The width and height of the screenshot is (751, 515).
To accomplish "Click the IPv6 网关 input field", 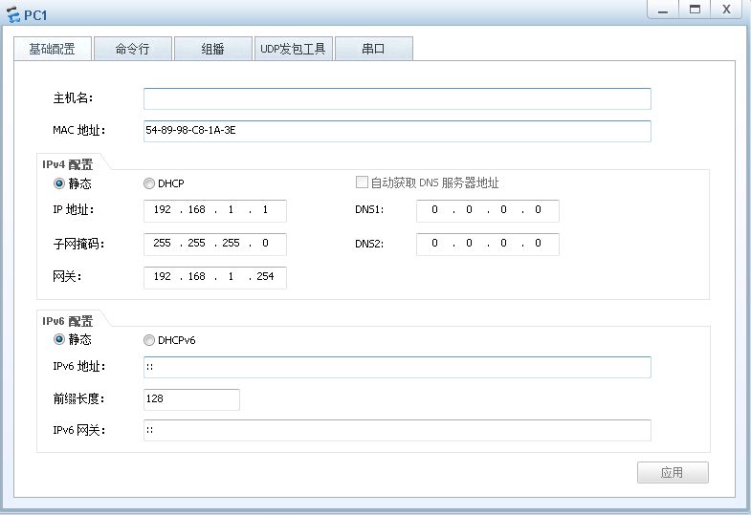I will point(397,430).
